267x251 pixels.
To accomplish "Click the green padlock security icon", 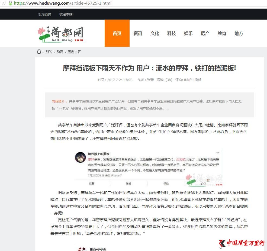I will pos(10,3).
